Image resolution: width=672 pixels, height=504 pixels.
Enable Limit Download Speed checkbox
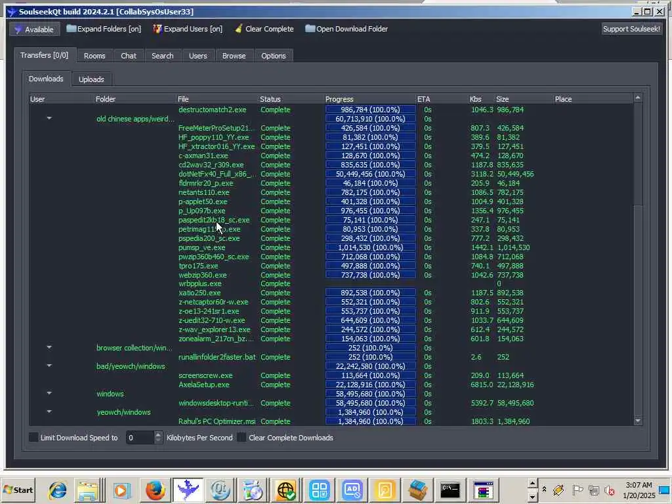(33, 438)
